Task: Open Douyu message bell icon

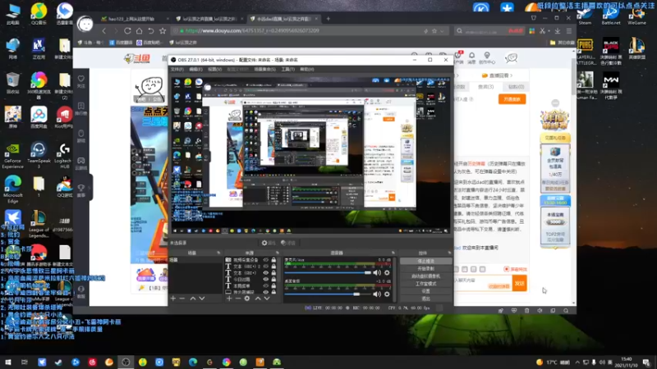Action: (471, 57)
